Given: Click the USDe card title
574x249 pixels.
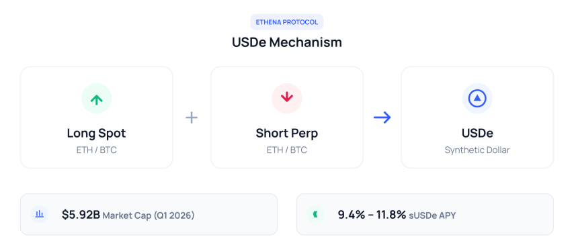Looking at the screenshot, I should coord(477,134).
